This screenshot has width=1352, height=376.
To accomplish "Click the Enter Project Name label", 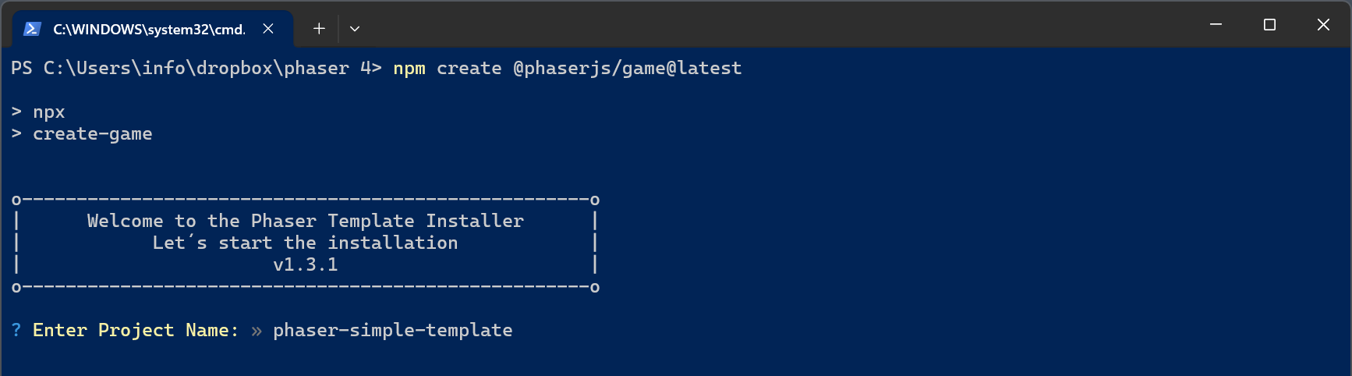I will (x=136, y=331).
